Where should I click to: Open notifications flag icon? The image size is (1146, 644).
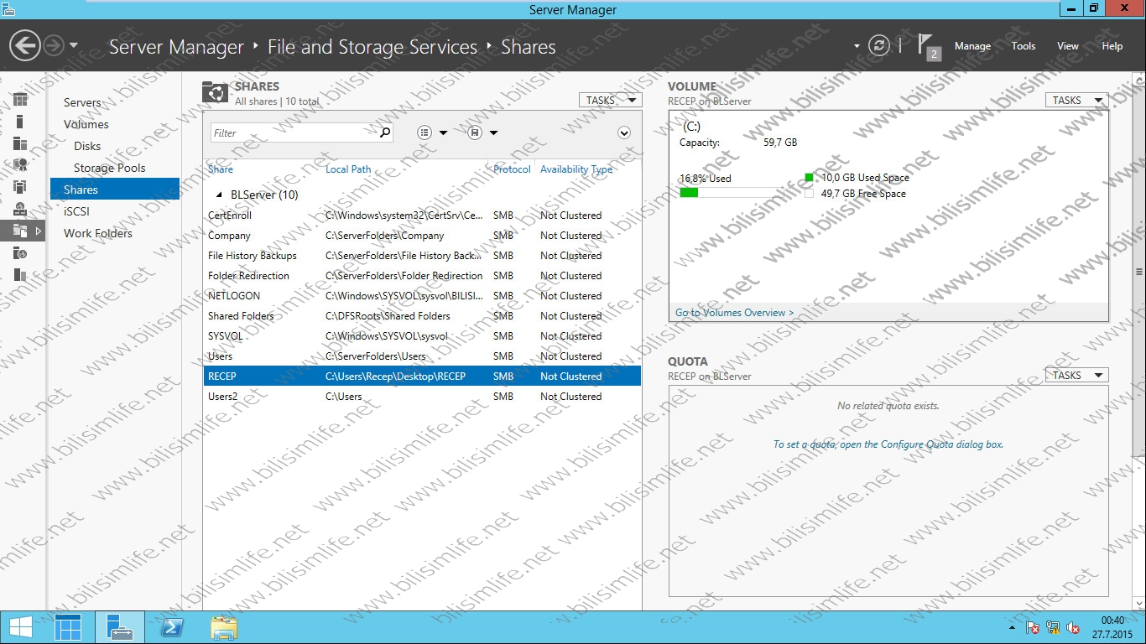pyautogui.click(x=928, y=46)
